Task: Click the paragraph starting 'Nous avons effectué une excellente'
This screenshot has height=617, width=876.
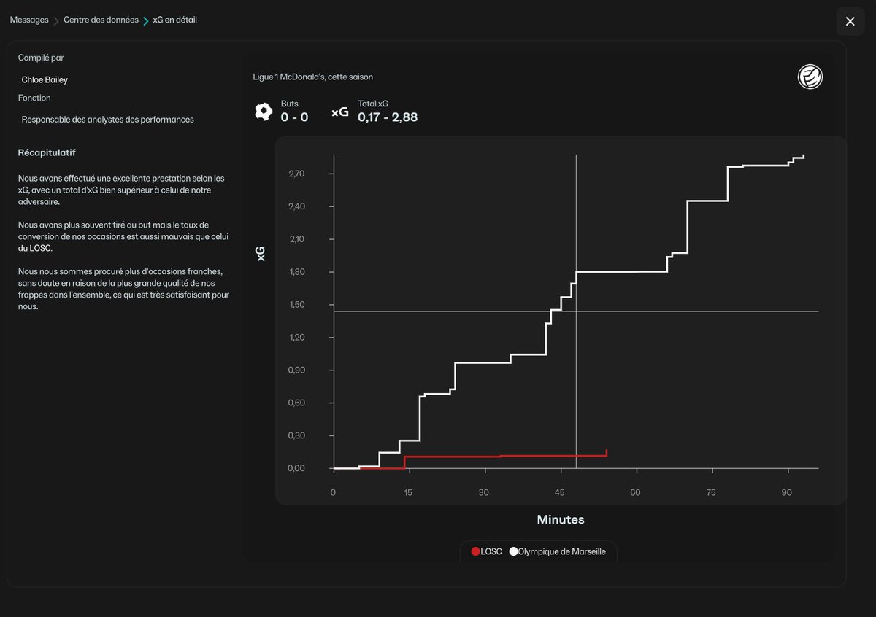Action: point(121,190)
